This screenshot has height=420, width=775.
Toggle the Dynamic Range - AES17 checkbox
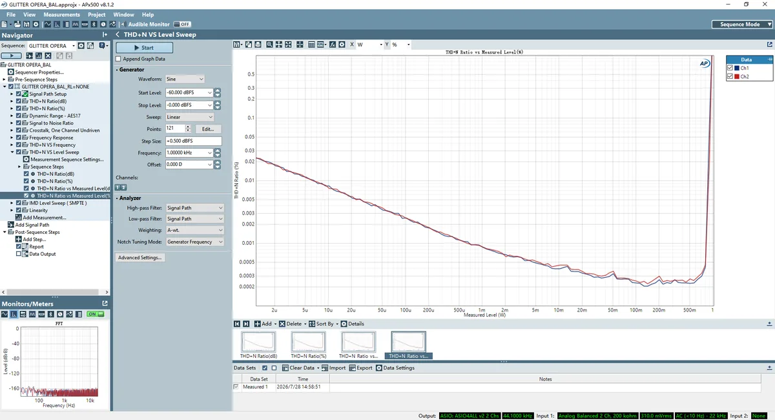click(19, 116)
